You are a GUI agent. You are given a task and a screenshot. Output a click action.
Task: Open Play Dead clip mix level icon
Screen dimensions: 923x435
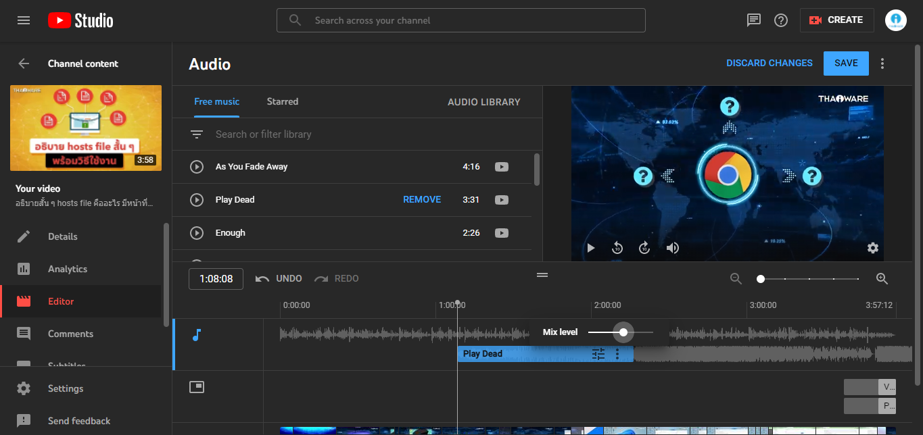point(598,354)
